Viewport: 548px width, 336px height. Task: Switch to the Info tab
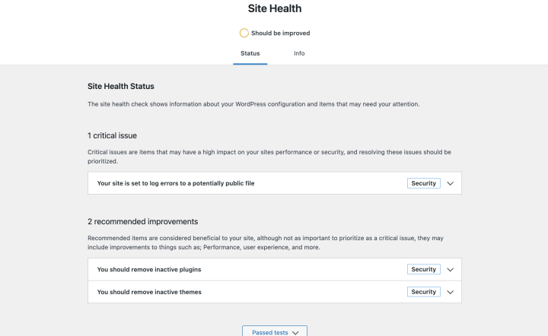click(x=299, y=53)
